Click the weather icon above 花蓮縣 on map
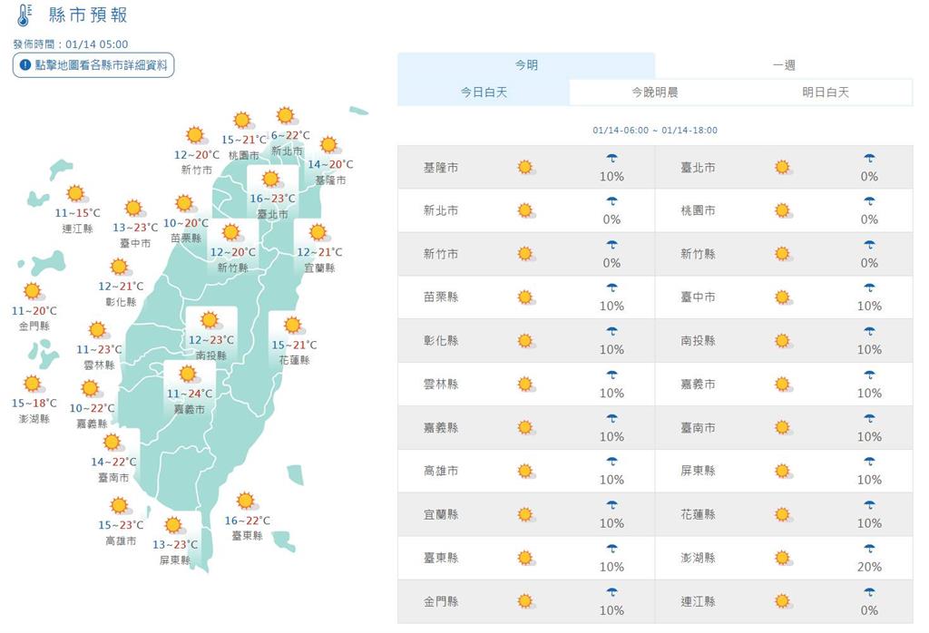 click(292, 325)
